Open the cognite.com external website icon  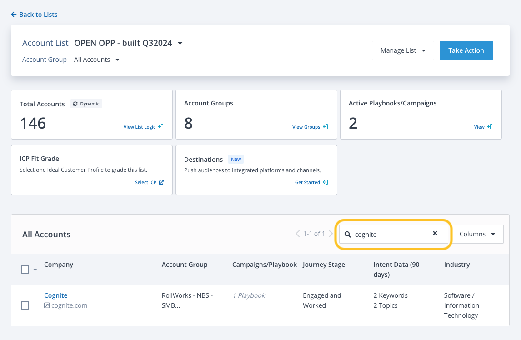[47, 305]
